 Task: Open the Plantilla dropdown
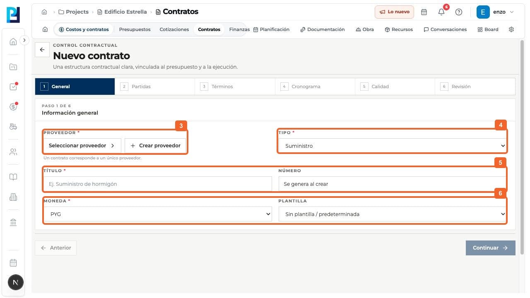point(392,214)
